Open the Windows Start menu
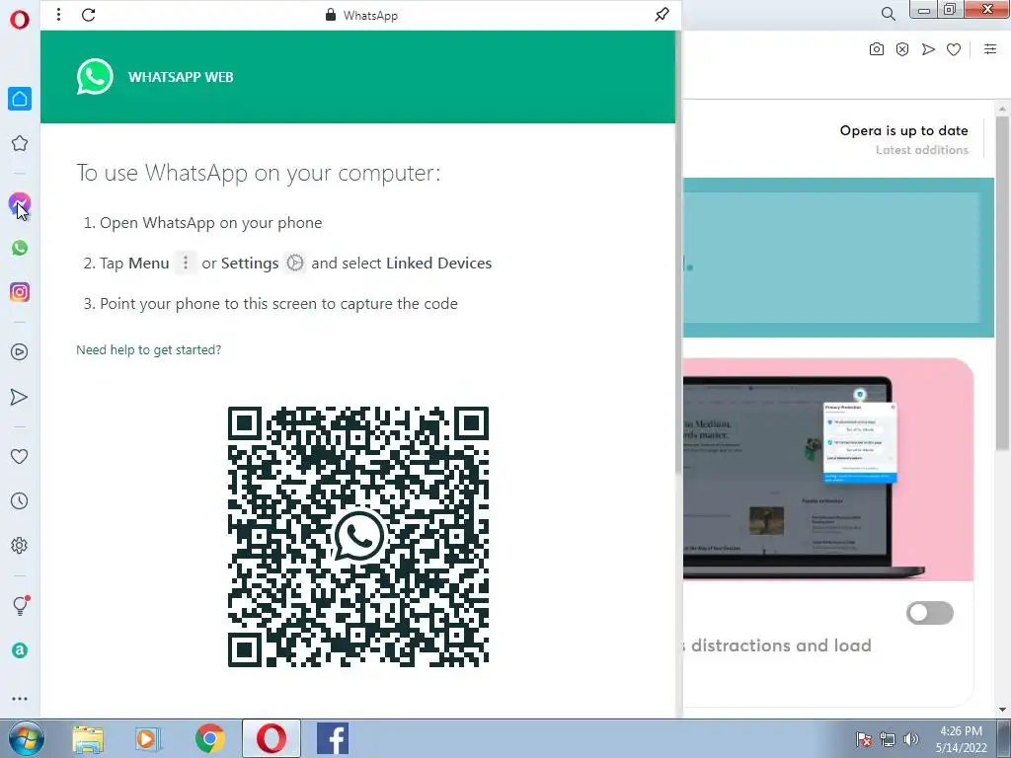The image size is (1011, 758). (24, 738)
